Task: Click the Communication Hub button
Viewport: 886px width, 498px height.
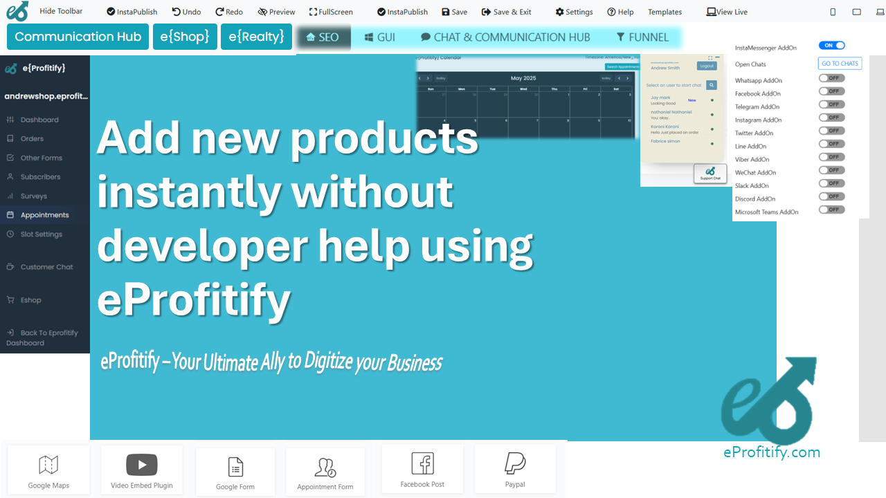Action: point(78,37)
